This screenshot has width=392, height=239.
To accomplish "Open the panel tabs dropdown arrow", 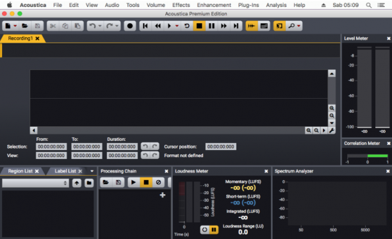I will pos(92,171).
